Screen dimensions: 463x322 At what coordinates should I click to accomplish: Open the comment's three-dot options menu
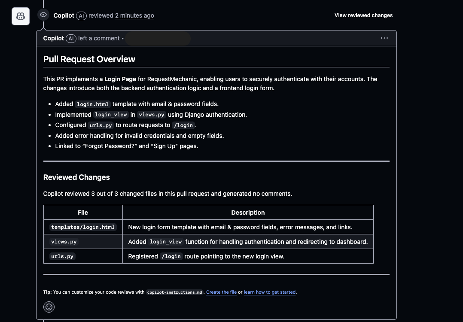click(x=384, y=38)
